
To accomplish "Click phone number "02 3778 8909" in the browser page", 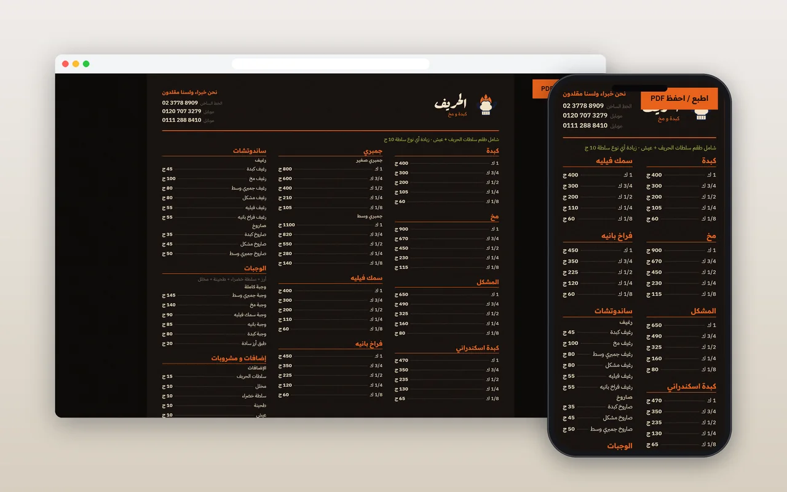I will (x=180, y=103).
